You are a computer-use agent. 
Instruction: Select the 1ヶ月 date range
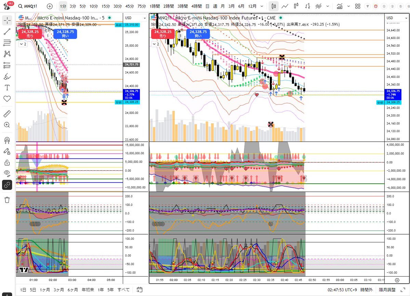tap(44, 290)
